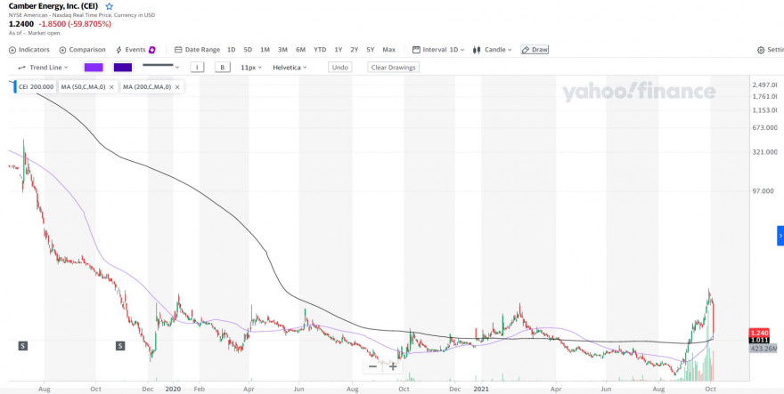Zoom in the chart with plus button

point(394,366)
